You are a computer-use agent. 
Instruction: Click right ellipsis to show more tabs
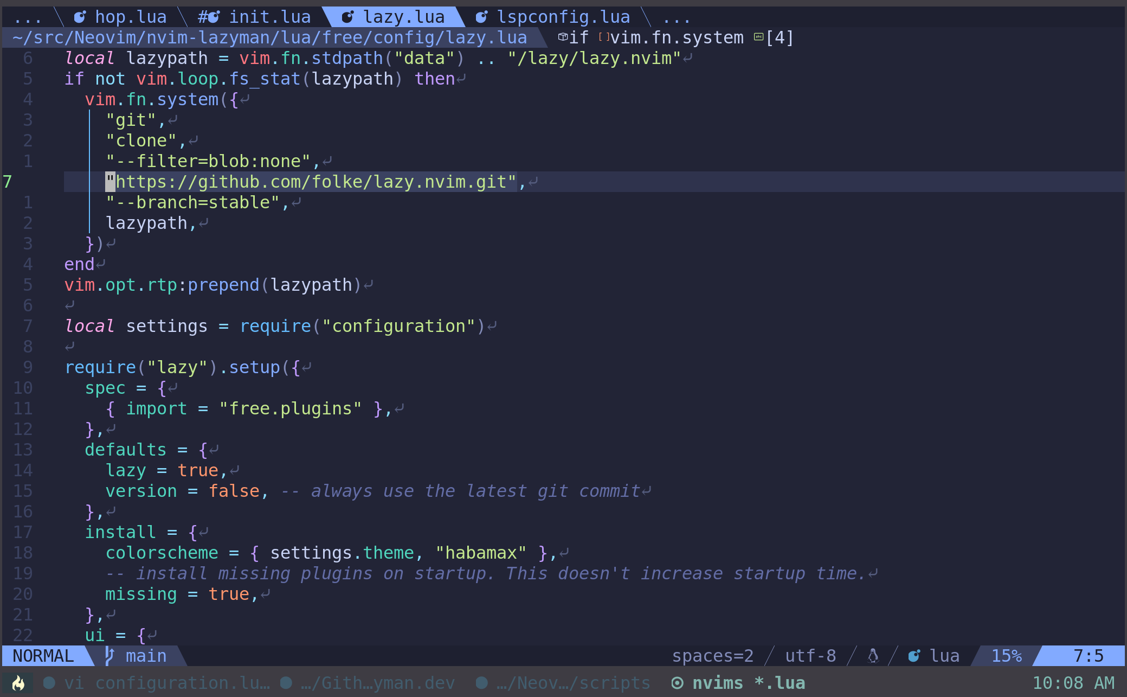coord(676,17)
